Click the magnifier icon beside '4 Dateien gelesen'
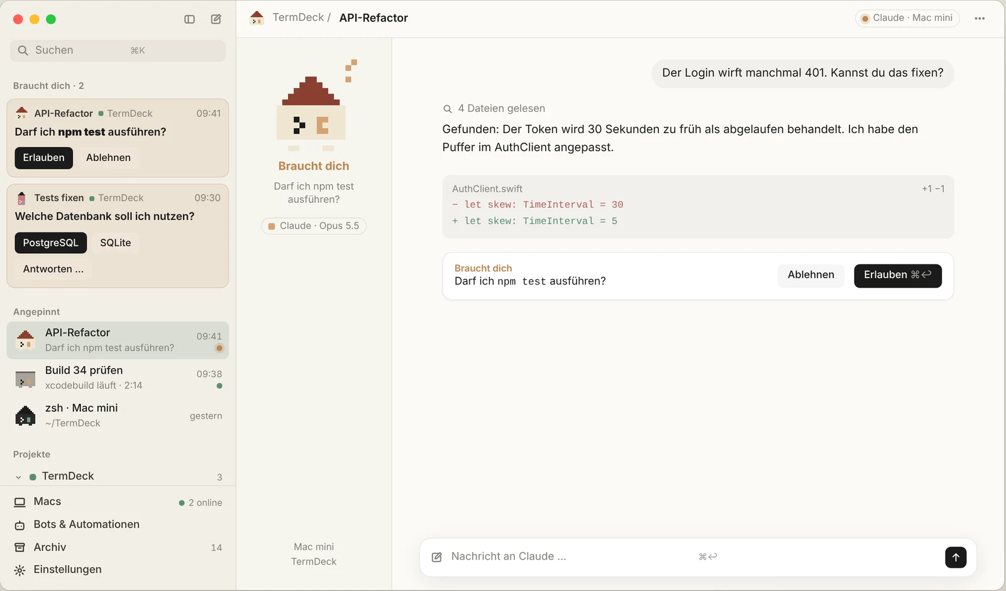 [x=448, y=109]
